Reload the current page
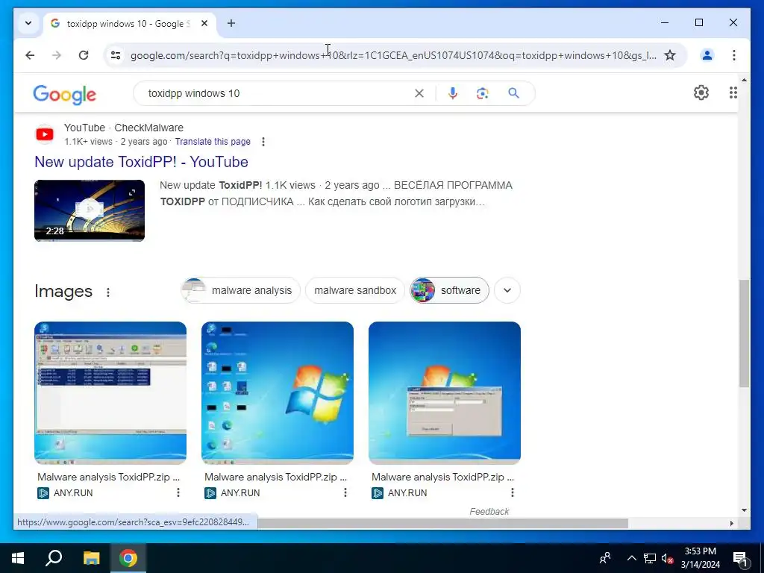764x573 pixels. pos(84,55)
